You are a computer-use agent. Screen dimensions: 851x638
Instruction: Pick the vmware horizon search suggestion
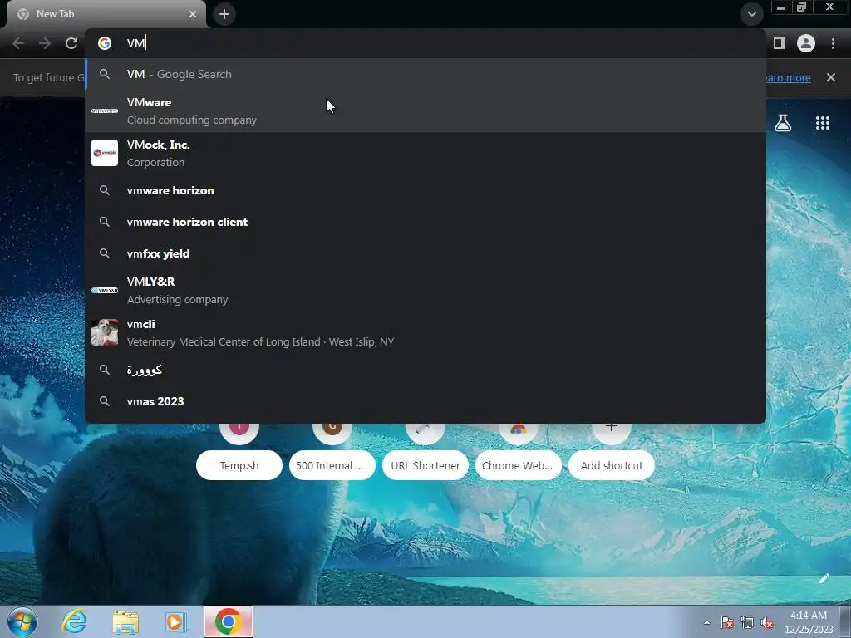(425, 190)
